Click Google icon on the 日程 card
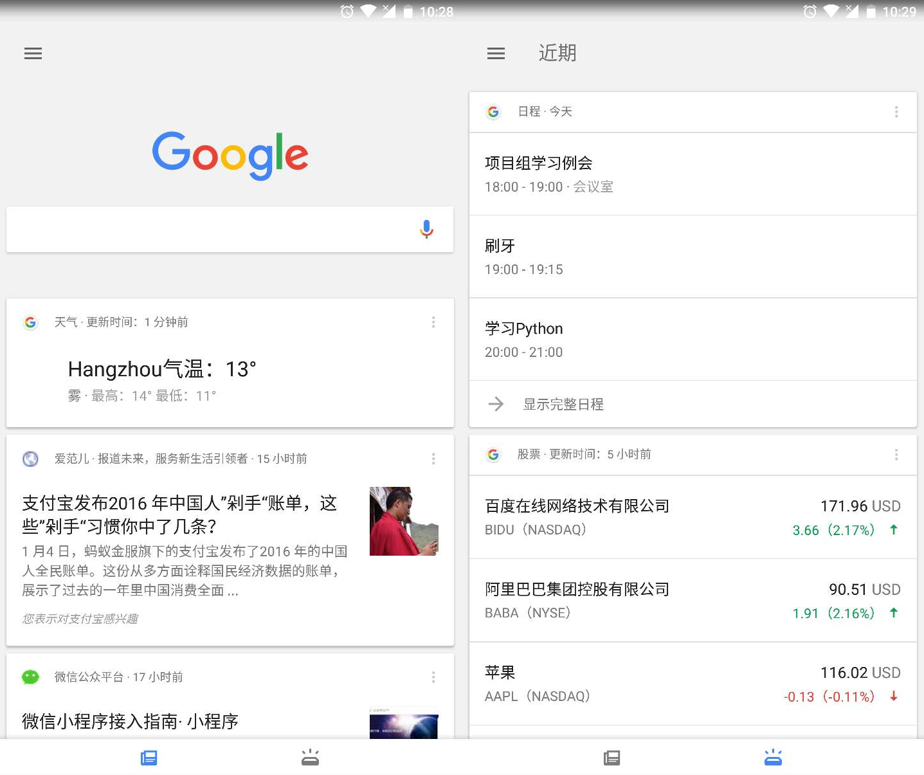Viewport: 924px width, 775px height. pyautogui.click(x=493, y=112)
